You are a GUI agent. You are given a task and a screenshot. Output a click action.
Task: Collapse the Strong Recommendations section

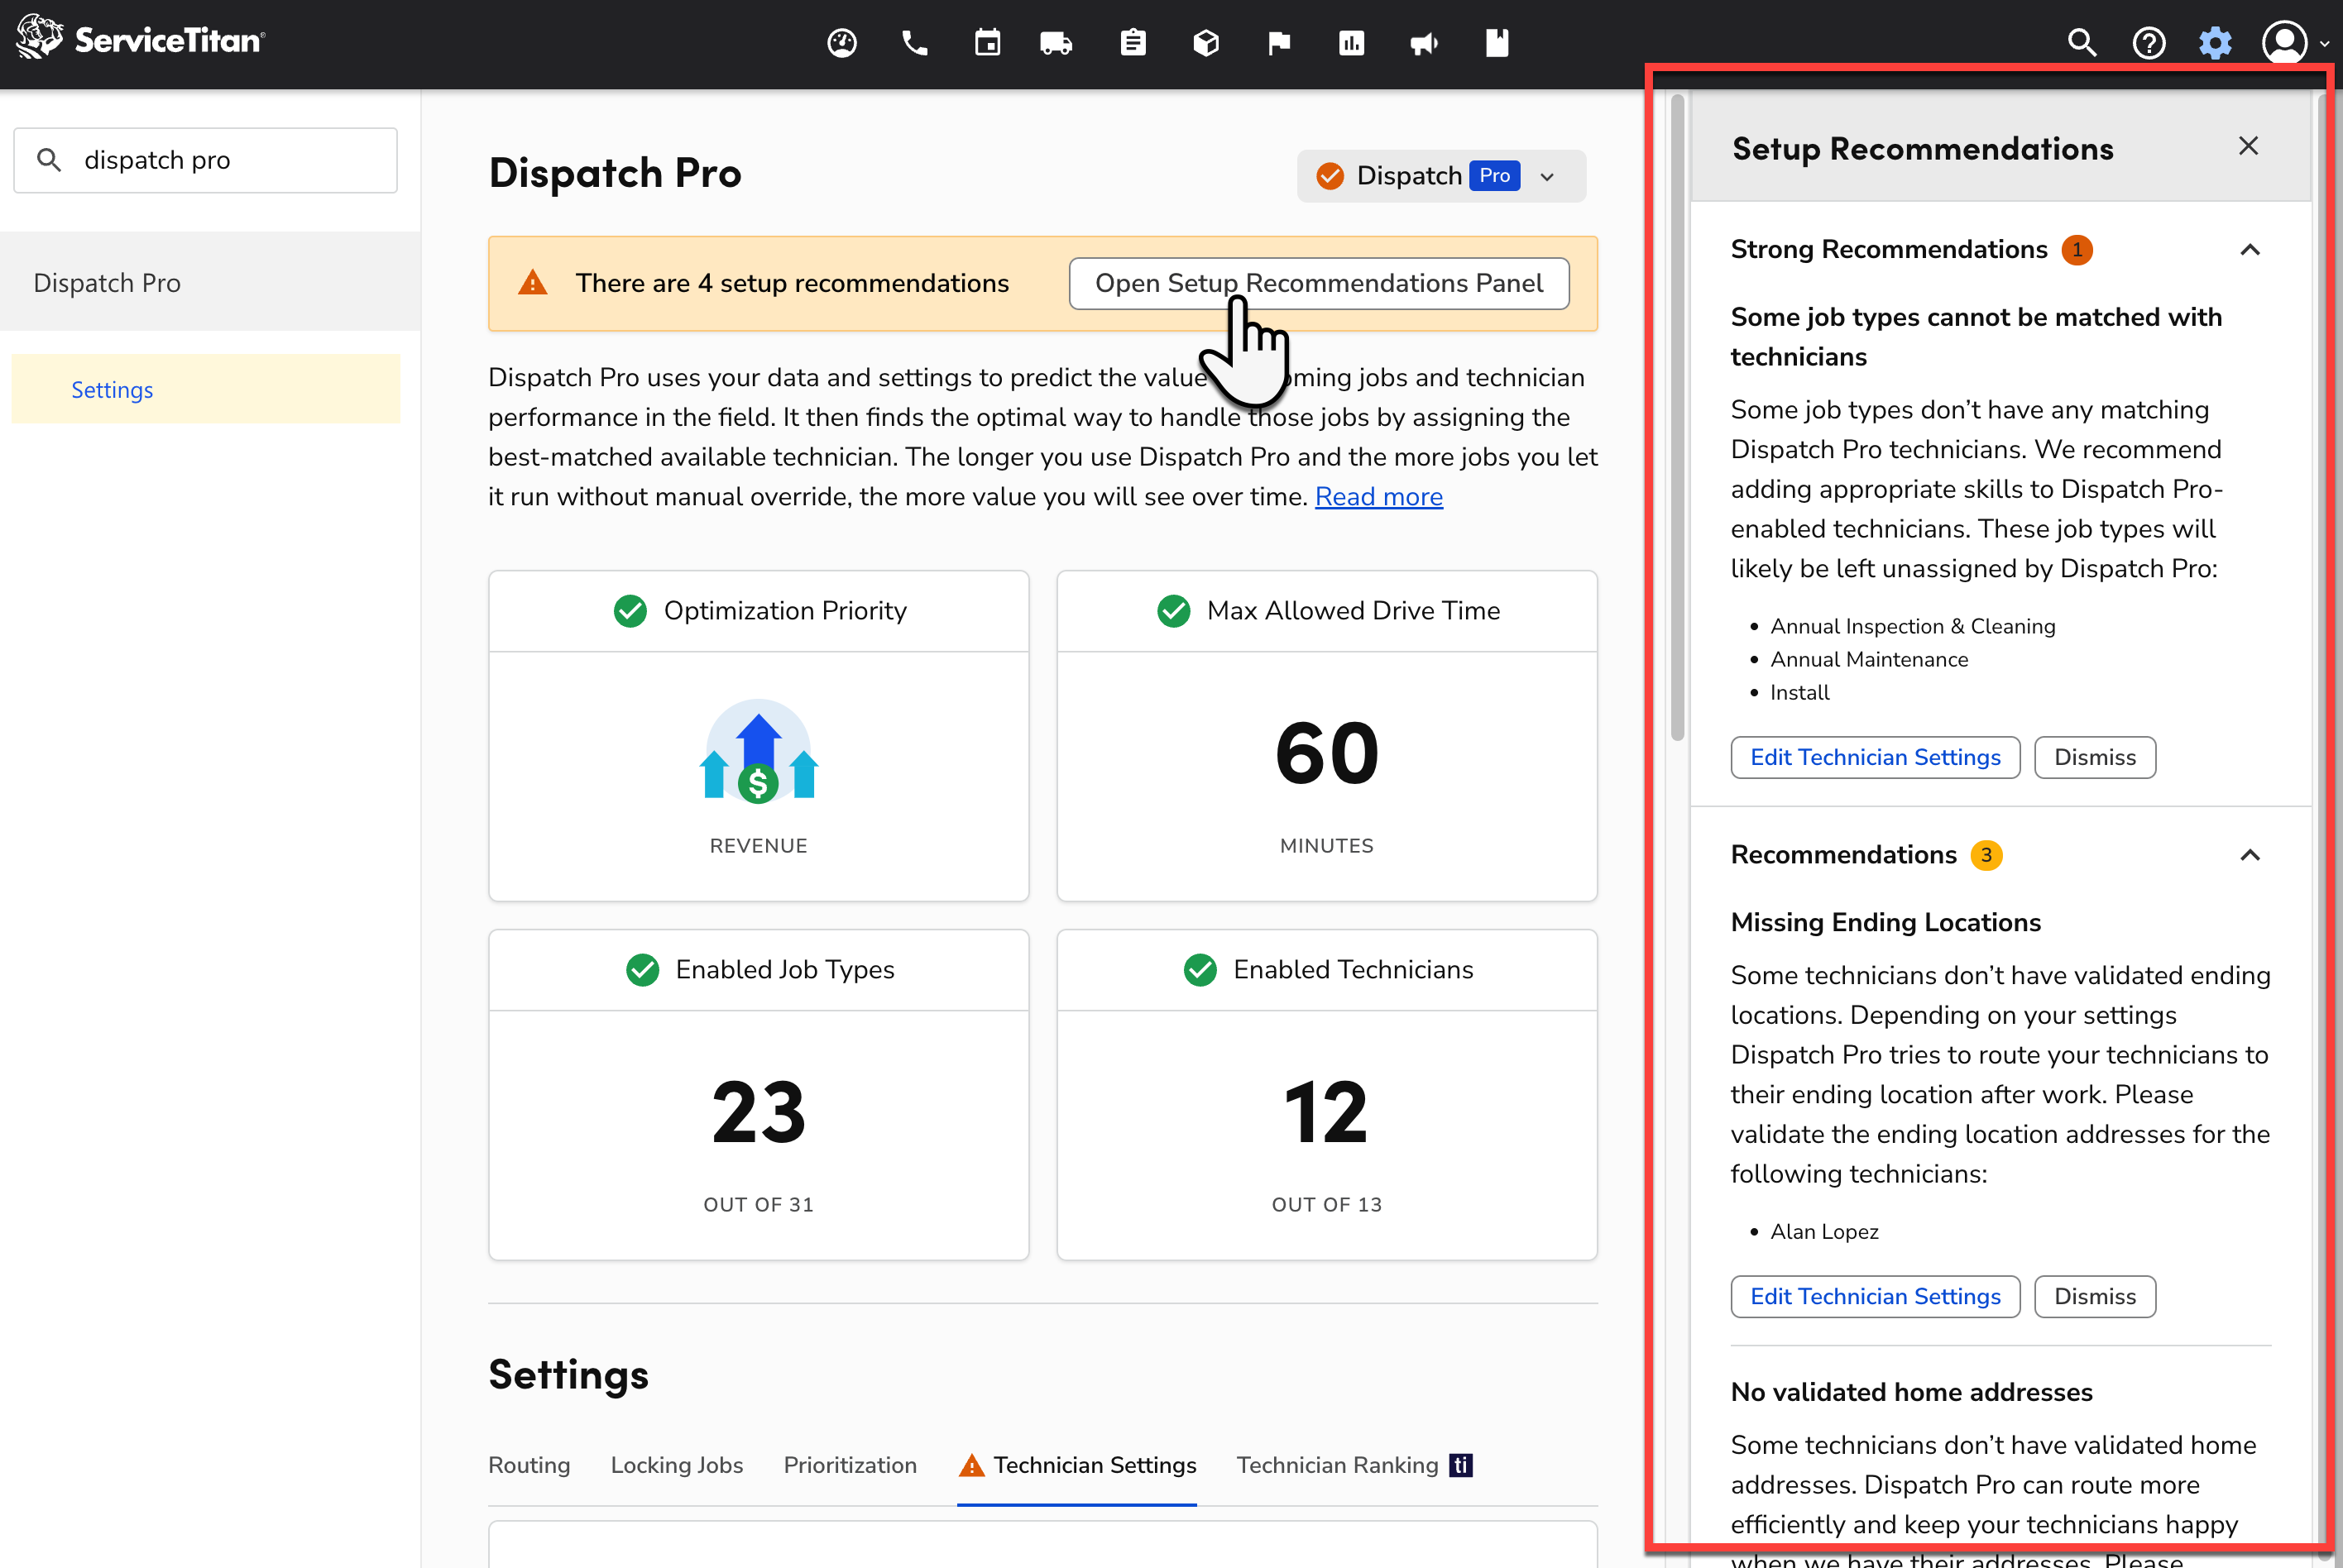pyautogui.click(x=2249, y=250)
